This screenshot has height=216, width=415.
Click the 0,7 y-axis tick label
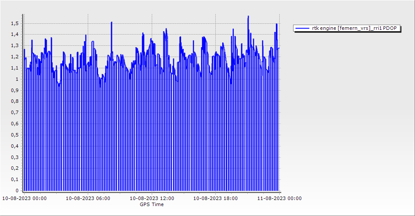click(15, 113)
